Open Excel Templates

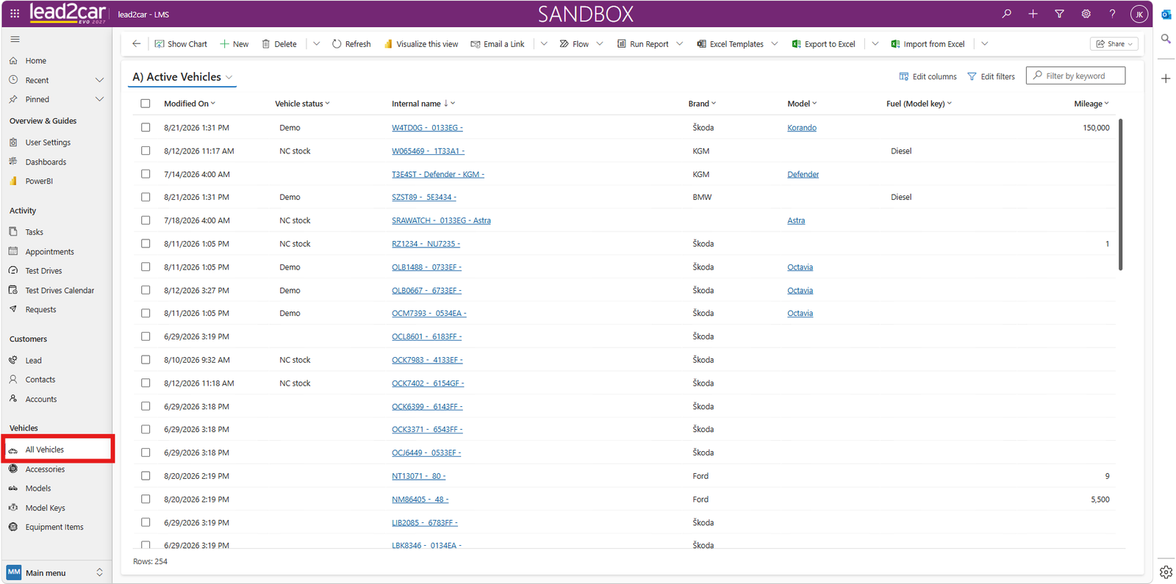pyautogui.click(x=731, y=44)
